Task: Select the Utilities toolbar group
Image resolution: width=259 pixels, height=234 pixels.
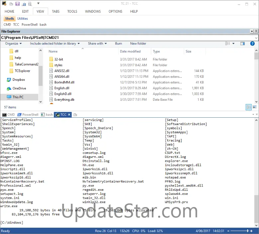Action: click(x=23, y=19)
